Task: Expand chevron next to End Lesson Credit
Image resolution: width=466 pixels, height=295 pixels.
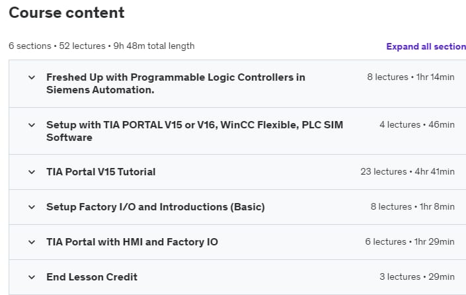Action: point(31,277)
